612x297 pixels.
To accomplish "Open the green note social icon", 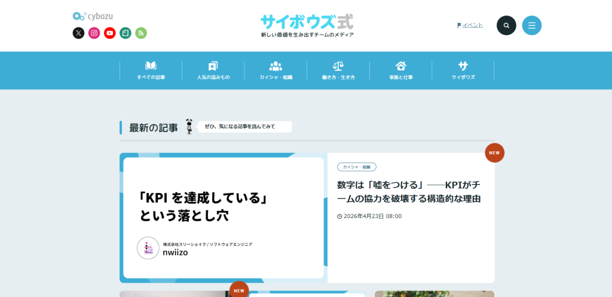I will [126, 33].
